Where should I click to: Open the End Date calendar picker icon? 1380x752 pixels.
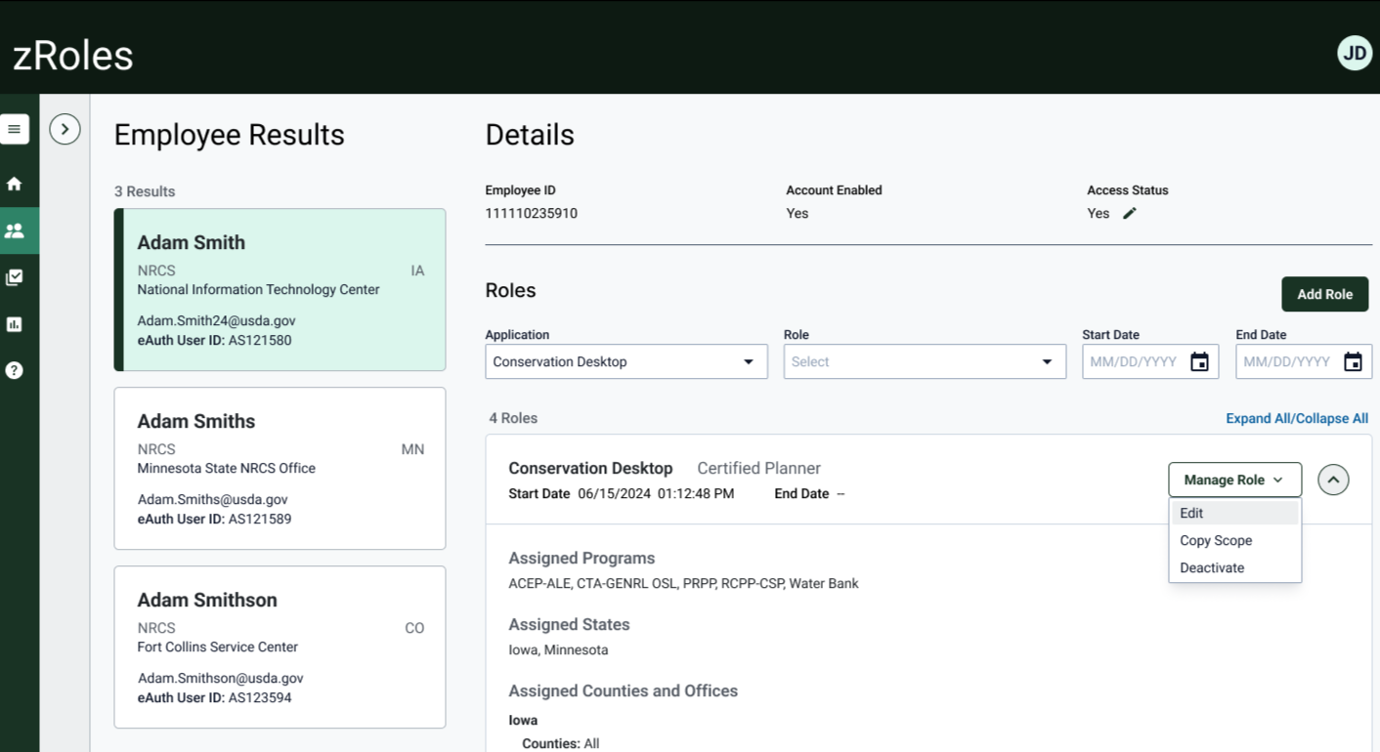(1353, 361)
